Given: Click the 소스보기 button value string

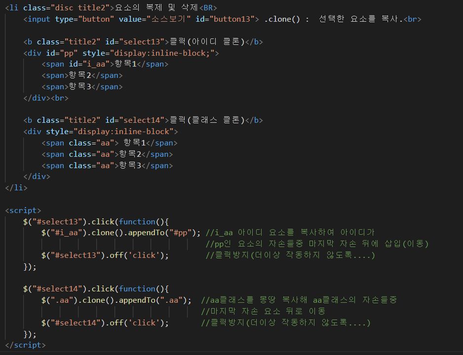Looking at the screenshot, I should click(169, 19).
